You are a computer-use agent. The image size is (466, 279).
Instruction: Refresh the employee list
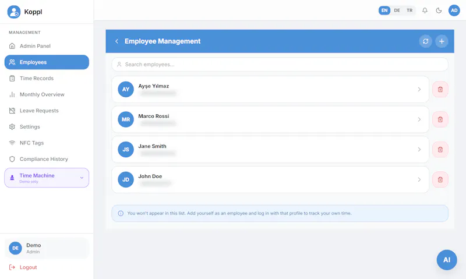[426, 41]
